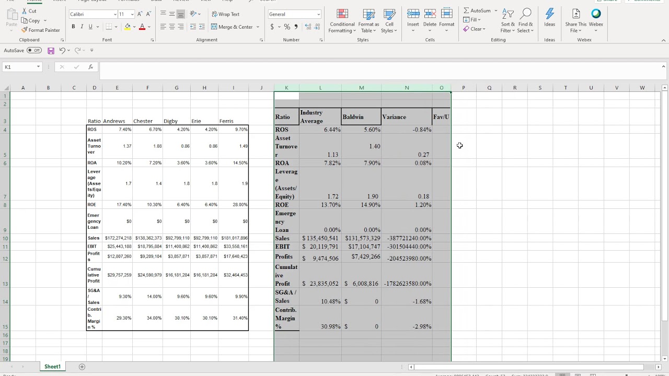Open Merge & Center dropdown arrow
Screen dimensions: 669x376
pyautogui.click(x=258, y=27)
